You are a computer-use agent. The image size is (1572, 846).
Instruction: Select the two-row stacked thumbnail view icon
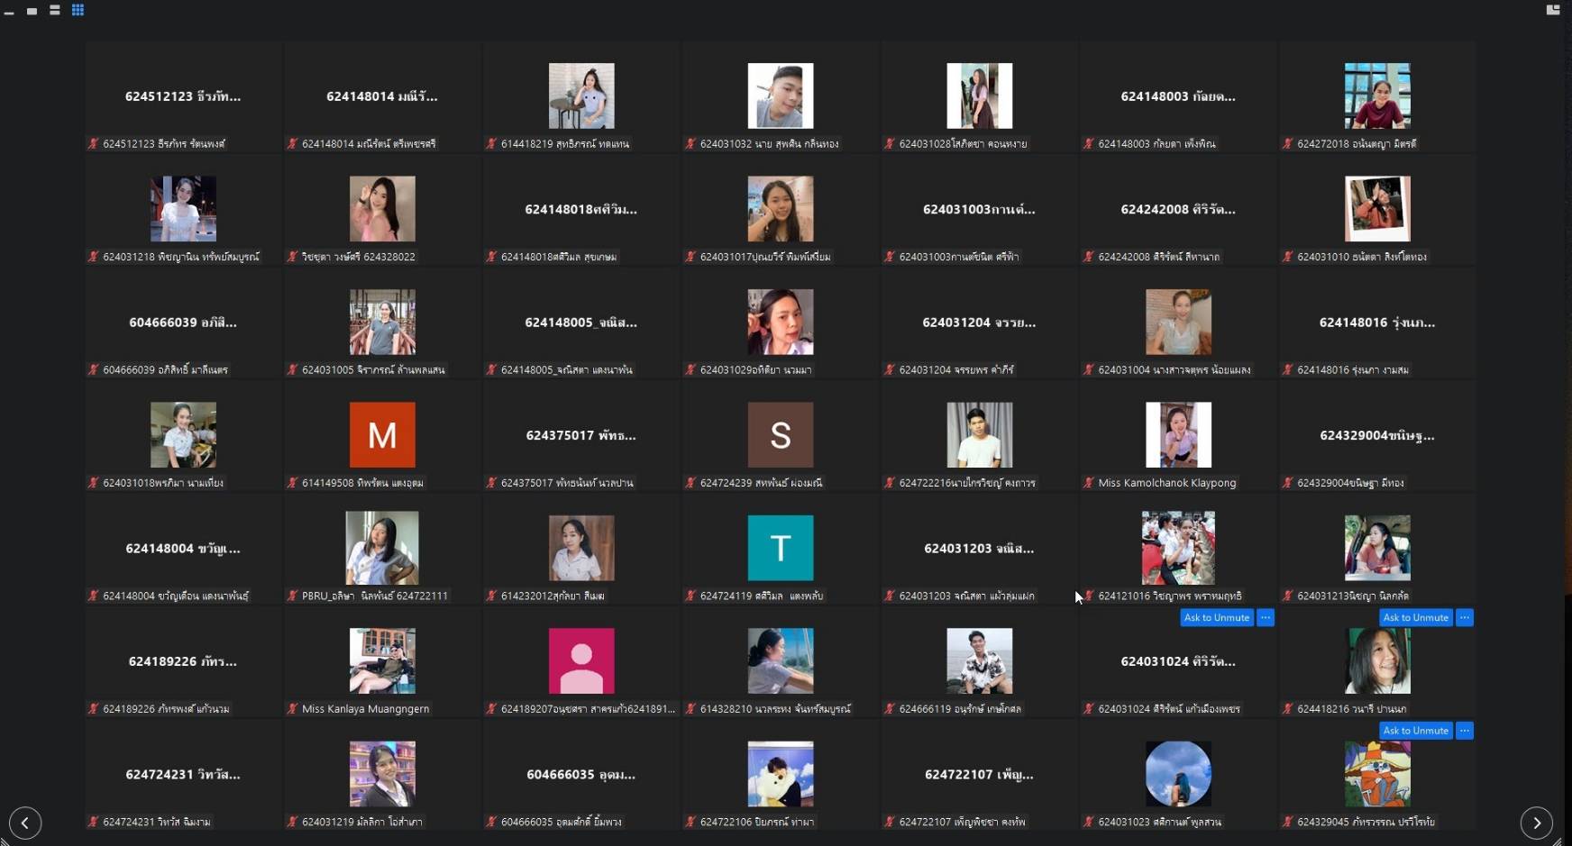coord(54,10)
